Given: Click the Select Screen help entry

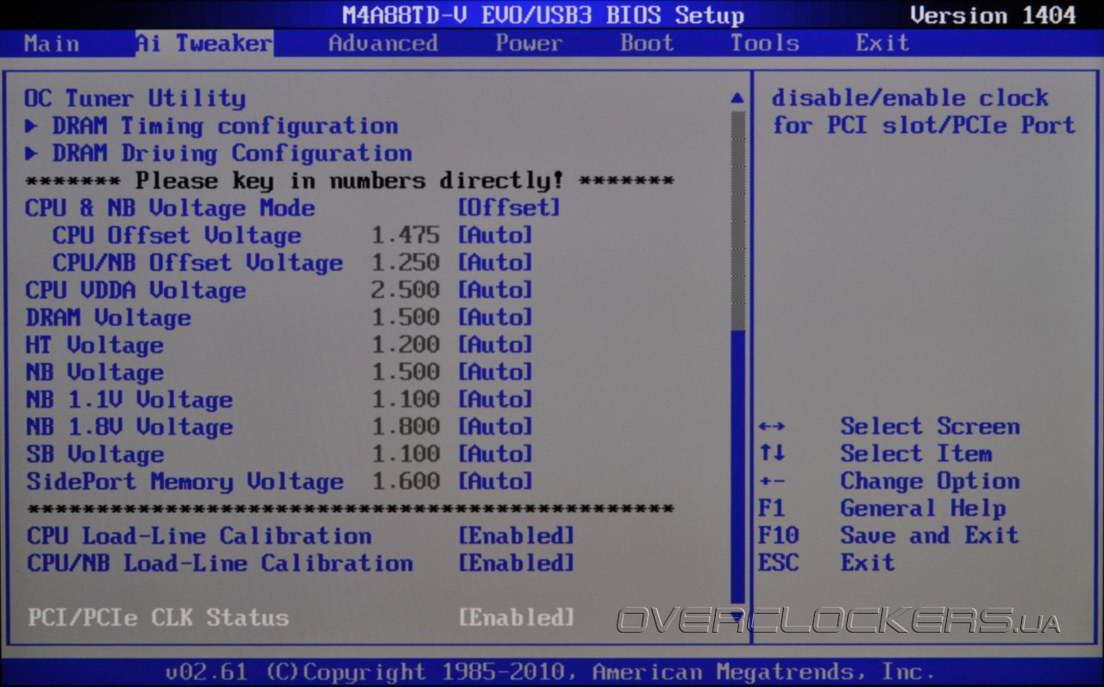Looking at the screenshot, I should 930,427.
